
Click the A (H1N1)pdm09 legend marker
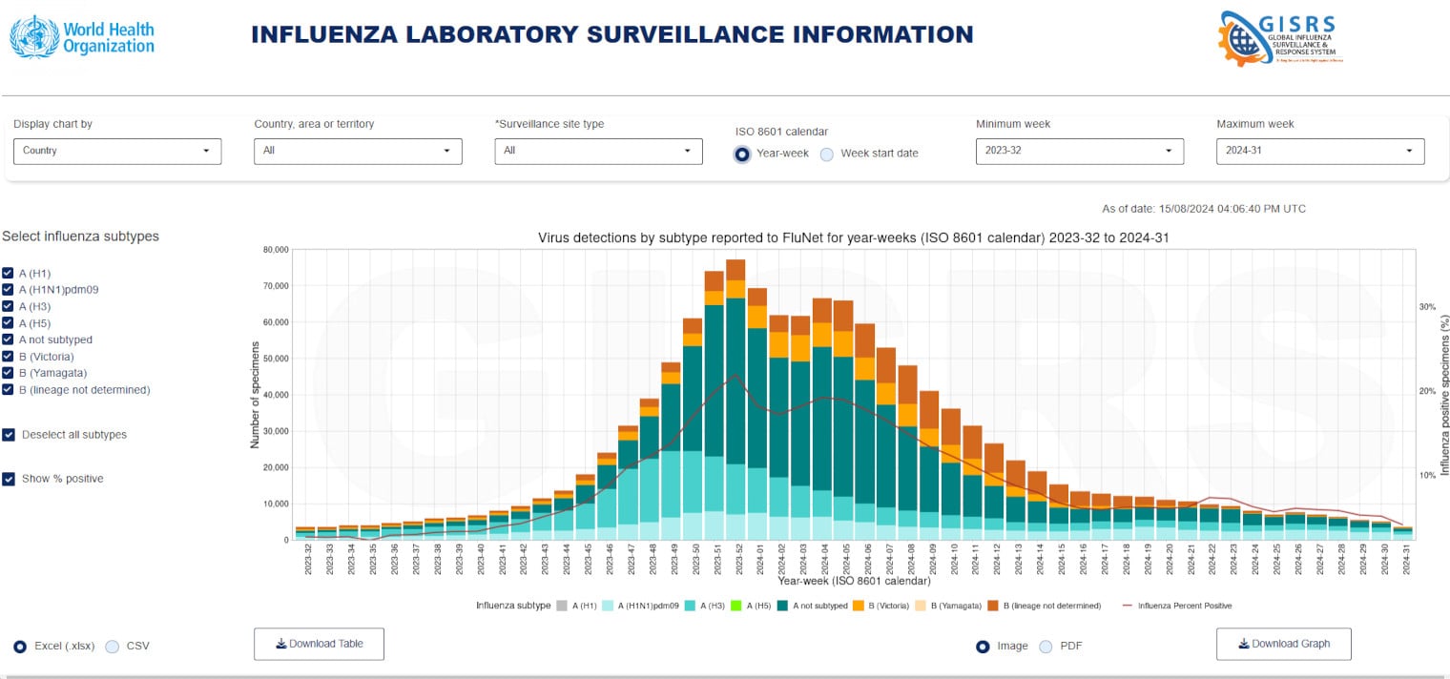(607, 606)
